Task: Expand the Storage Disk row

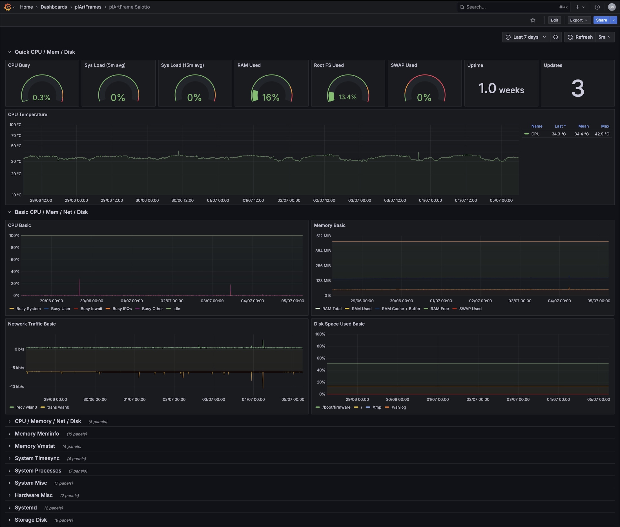Action: point(28,520)
